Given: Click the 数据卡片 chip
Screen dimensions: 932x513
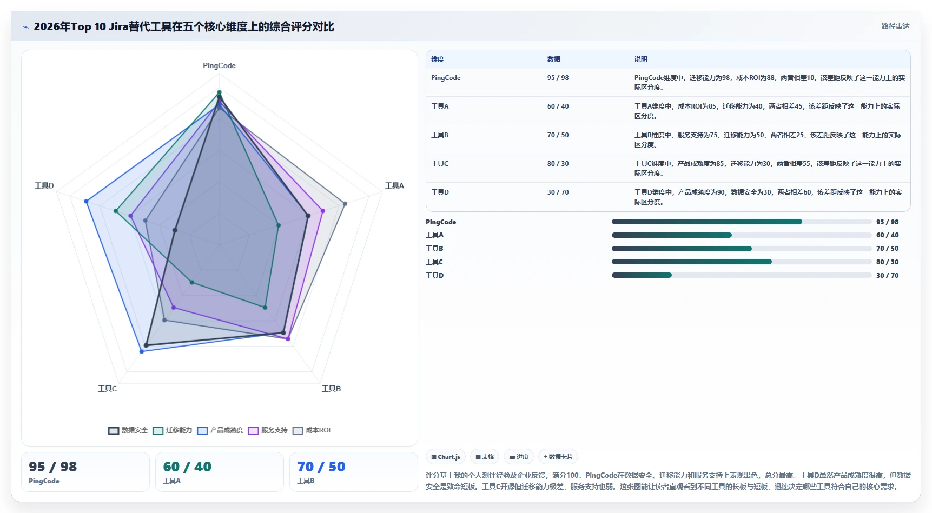Looking at the screenshot, I should coord(558,457).
